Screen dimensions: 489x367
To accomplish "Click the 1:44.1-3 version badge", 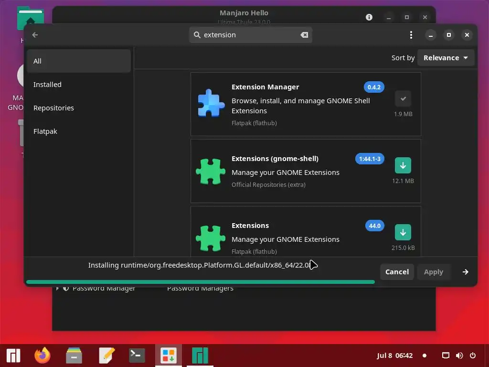I will [x=370, y=159].
